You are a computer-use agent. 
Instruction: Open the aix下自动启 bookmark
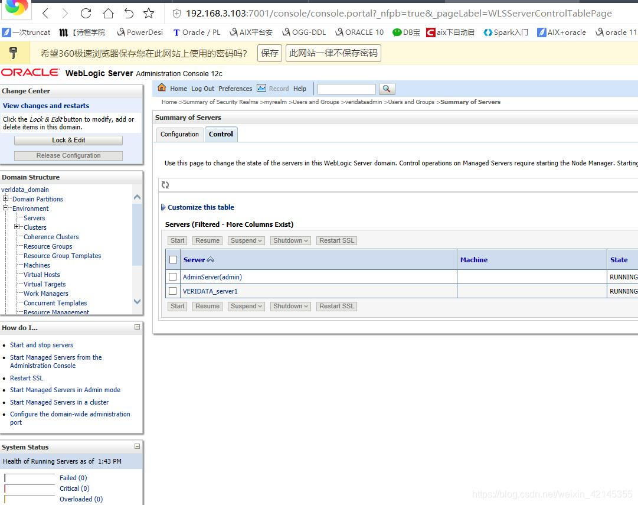tap(450, 32)
